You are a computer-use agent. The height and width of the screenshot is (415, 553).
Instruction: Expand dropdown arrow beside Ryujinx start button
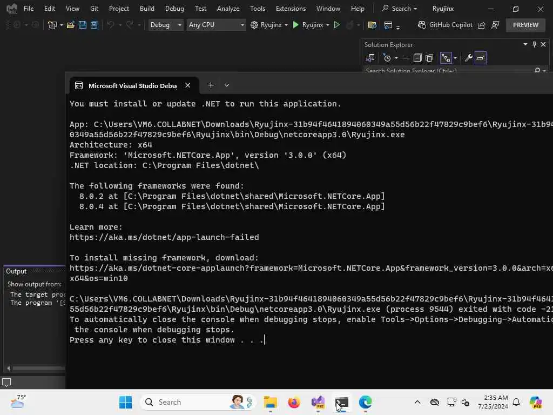click(x=328, y=25)
